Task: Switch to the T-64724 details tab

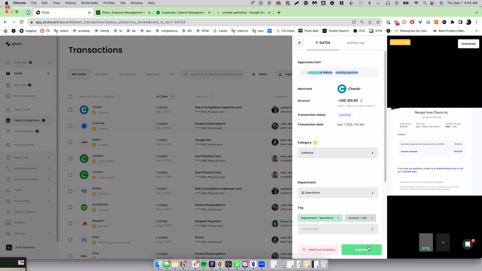Action: coord(323,43)
